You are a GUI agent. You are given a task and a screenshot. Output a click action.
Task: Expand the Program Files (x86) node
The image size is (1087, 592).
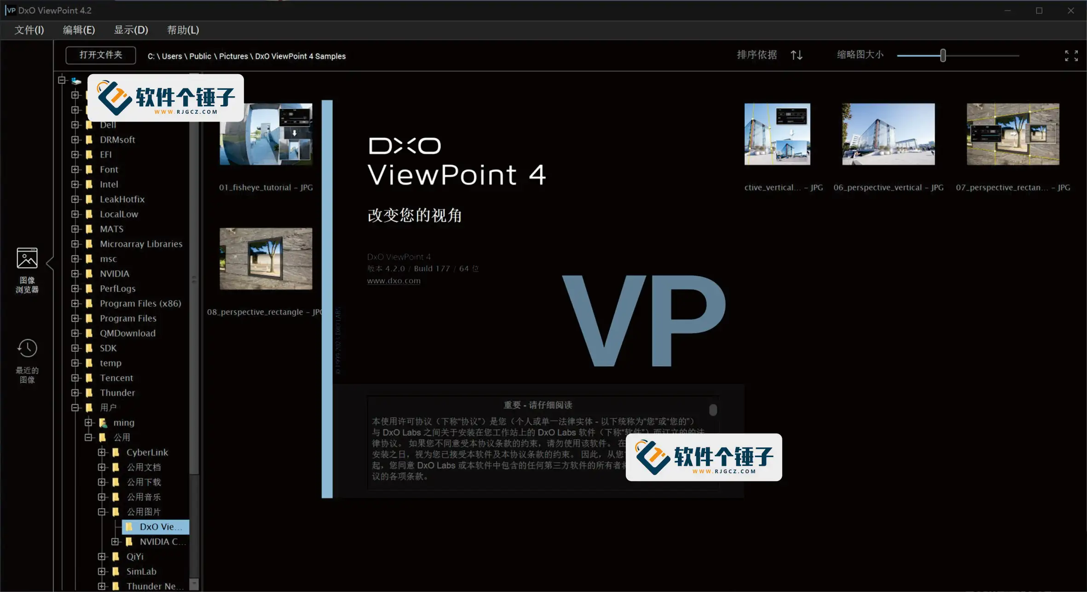click(x=75, y=303)
